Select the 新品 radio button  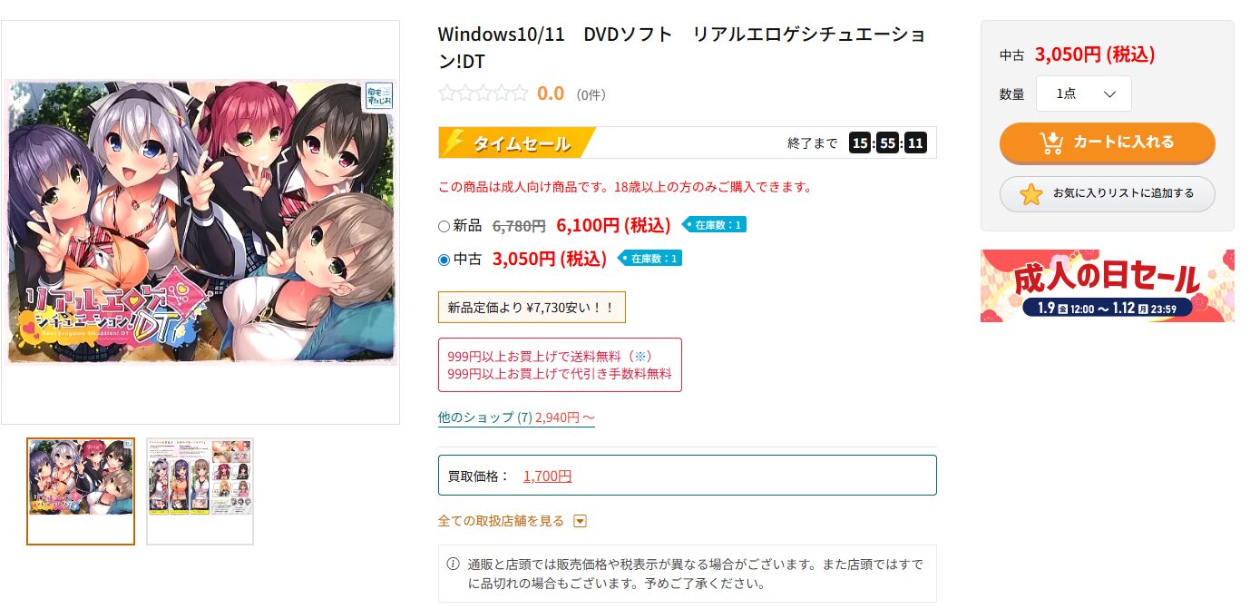click(444, 226)
